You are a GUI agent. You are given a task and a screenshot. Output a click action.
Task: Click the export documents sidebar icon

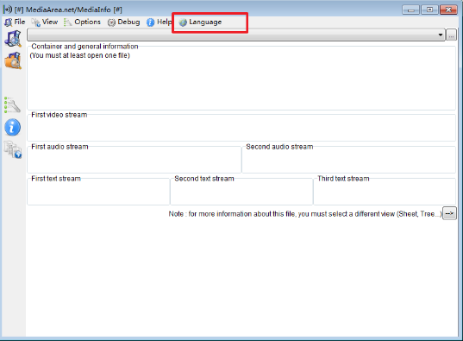click(x=13, y=149)
